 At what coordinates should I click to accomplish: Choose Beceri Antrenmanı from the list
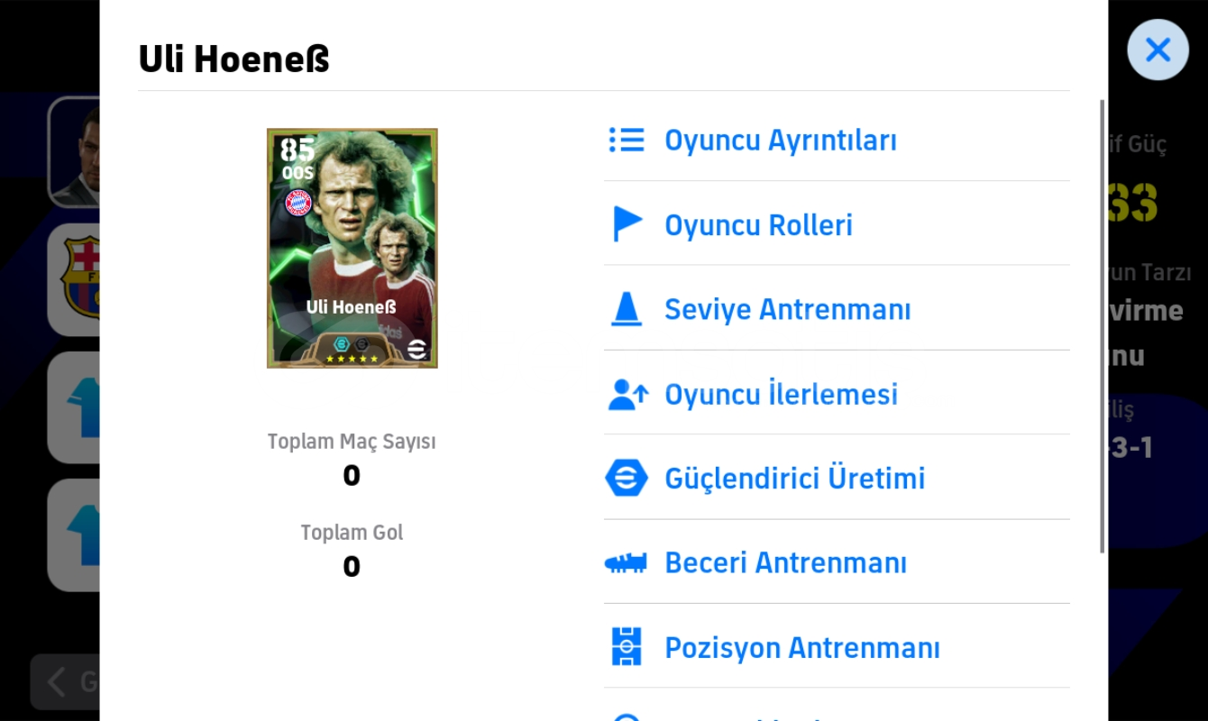(837, 562)
